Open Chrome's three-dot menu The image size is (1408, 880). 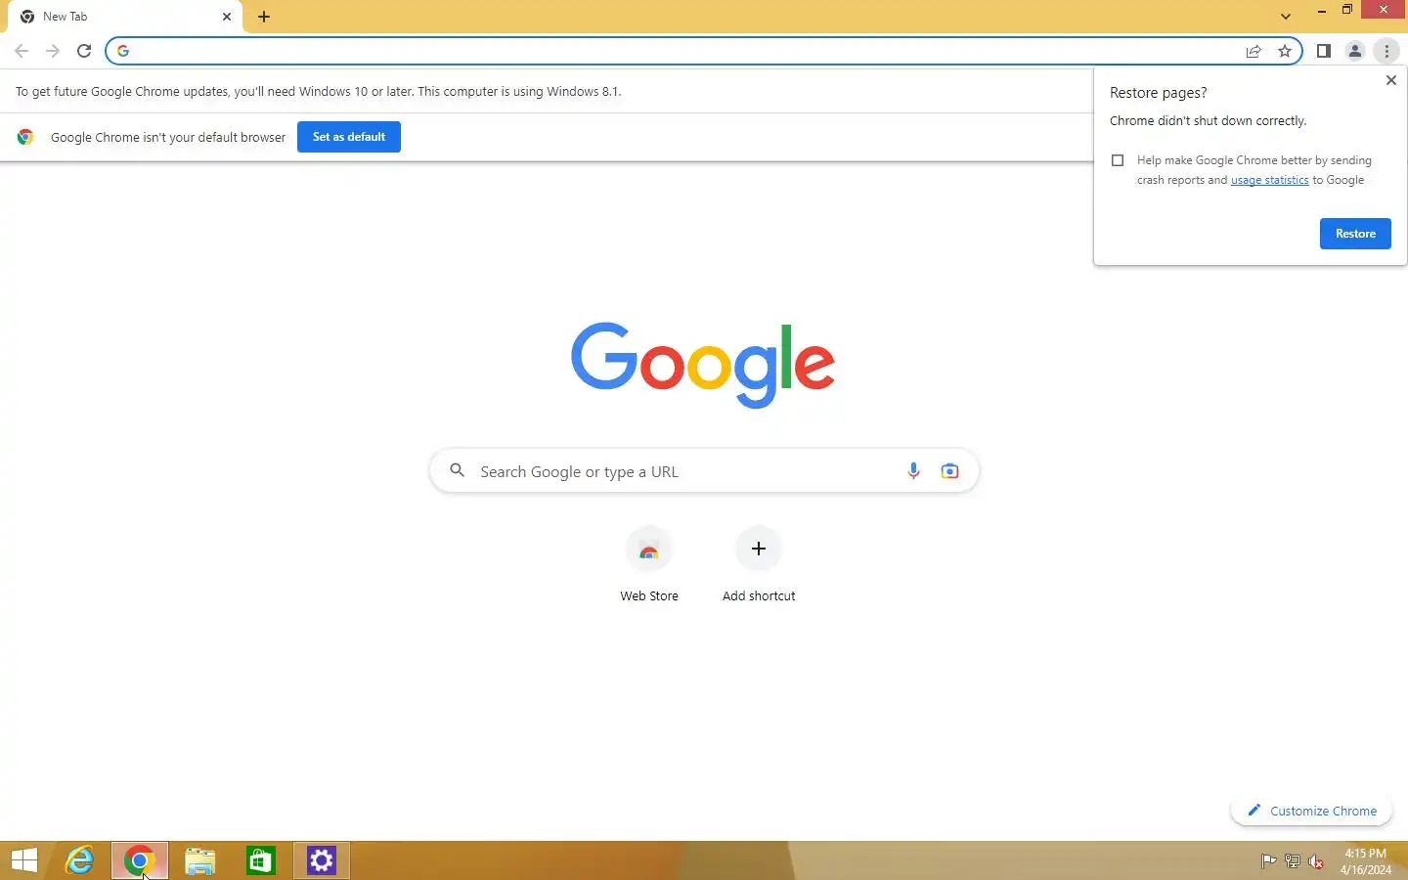click(1386, 51)
